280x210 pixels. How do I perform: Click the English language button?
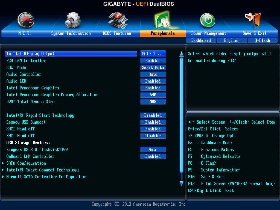(232, 40)
